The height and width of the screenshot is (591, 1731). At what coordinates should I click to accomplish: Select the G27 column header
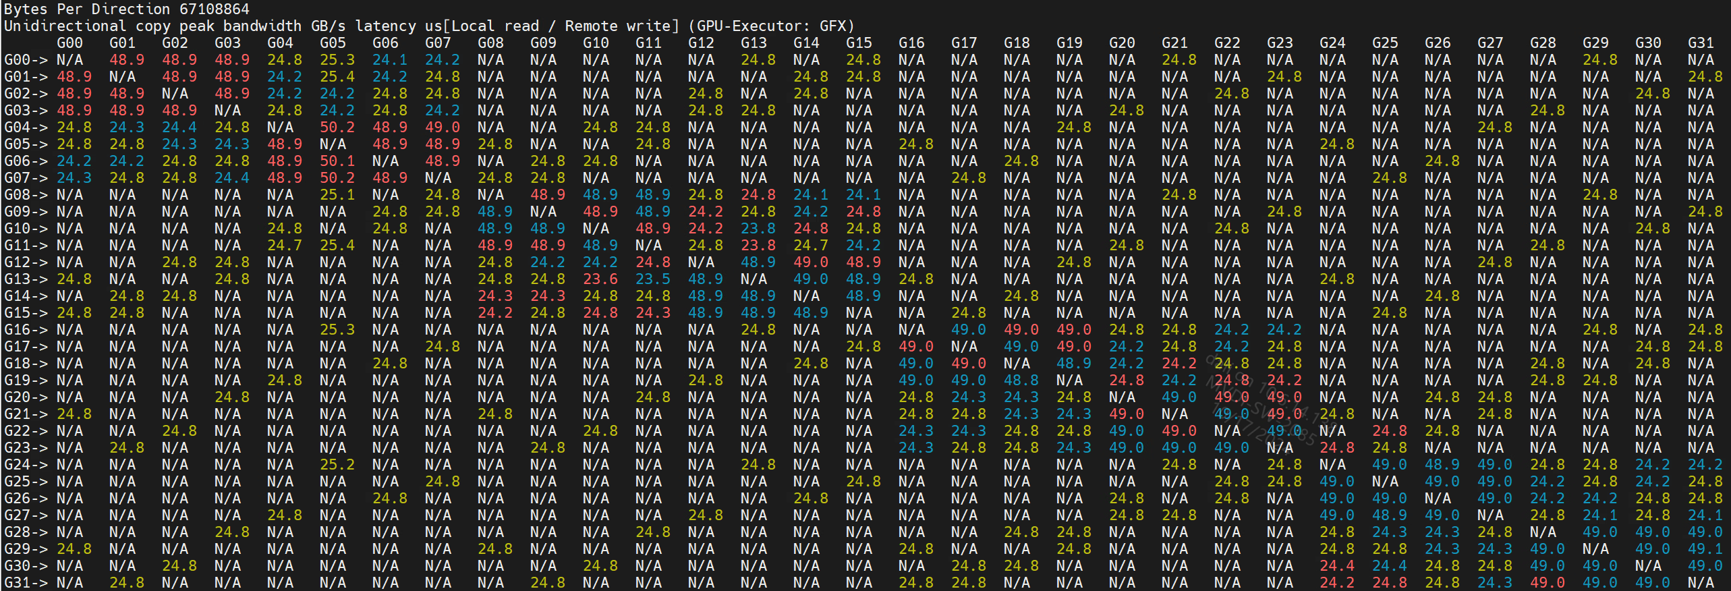coord(1490,43)
